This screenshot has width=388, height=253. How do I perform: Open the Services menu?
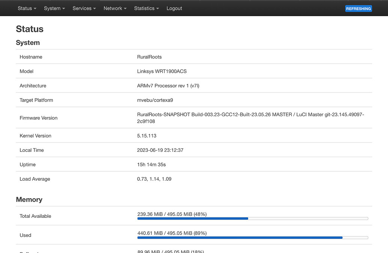tap(83, 8)
